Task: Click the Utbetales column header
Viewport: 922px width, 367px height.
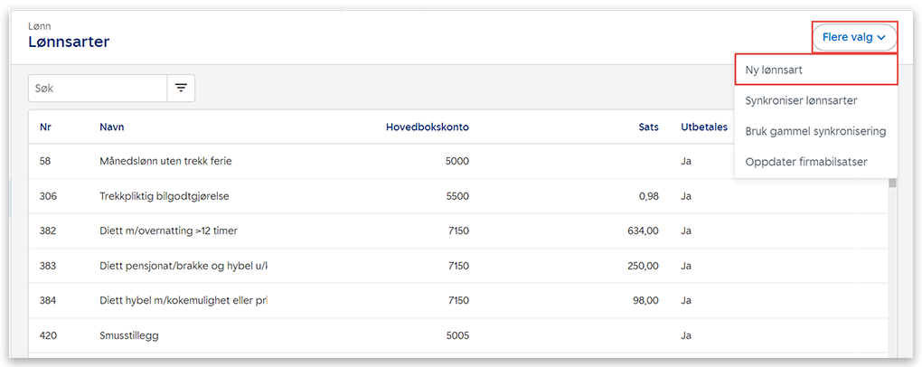Action: 703,127
